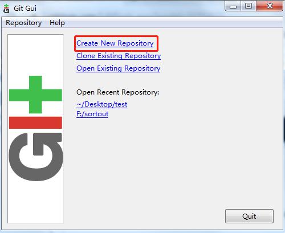The image size is (285, 233).
Task: Click the 'Open Recent Repository:' label
Action: (117, 92)
